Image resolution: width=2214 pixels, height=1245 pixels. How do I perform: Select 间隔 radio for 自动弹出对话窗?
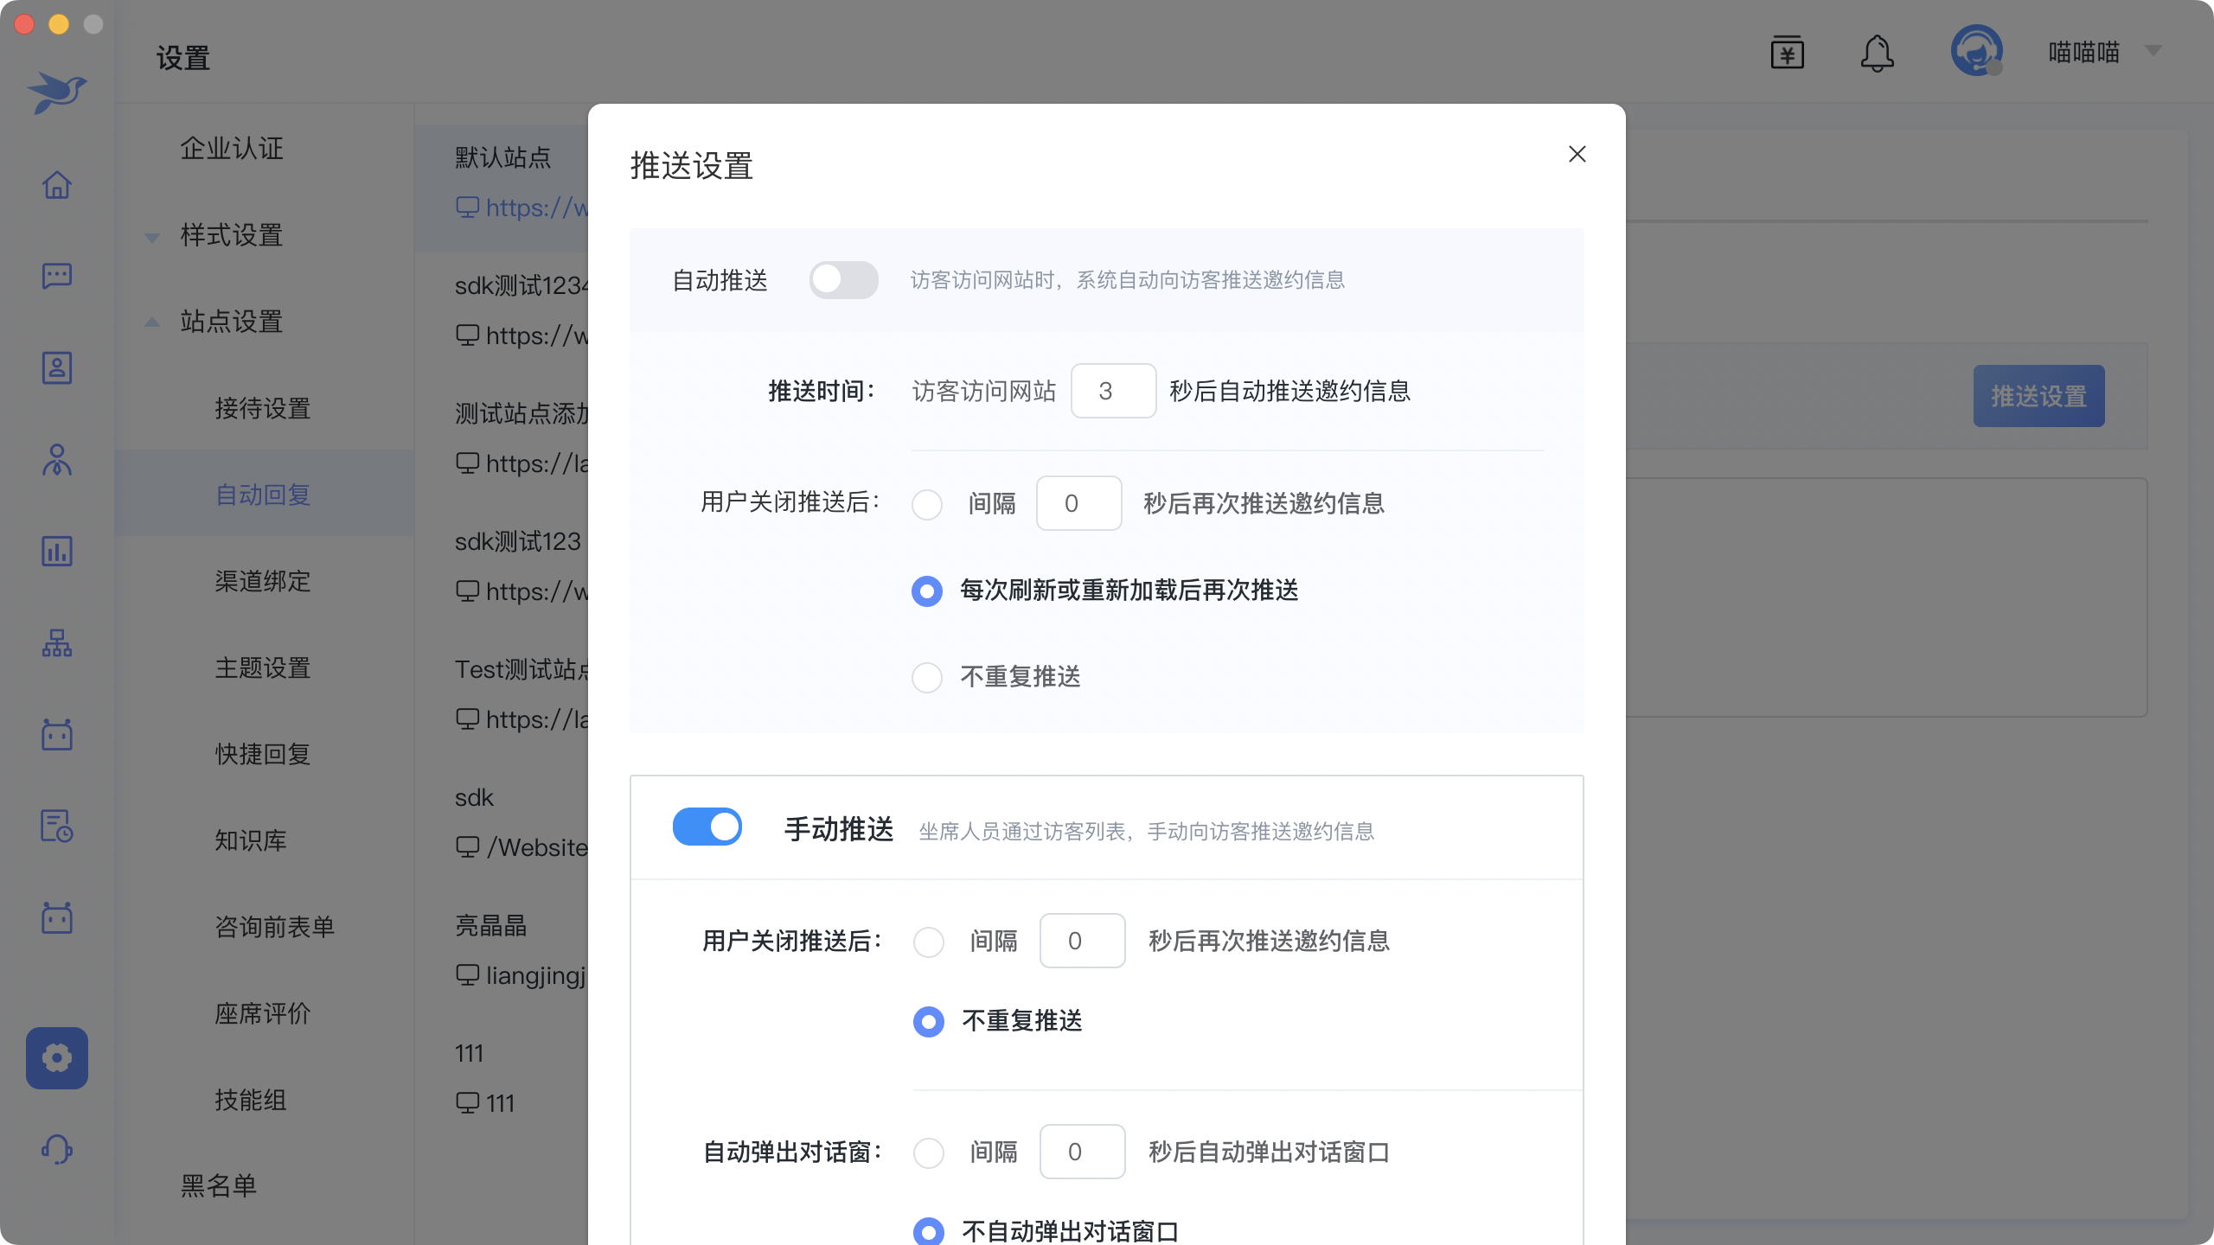929,1152
